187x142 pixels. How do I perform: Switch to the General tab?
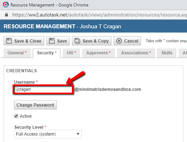17,53
